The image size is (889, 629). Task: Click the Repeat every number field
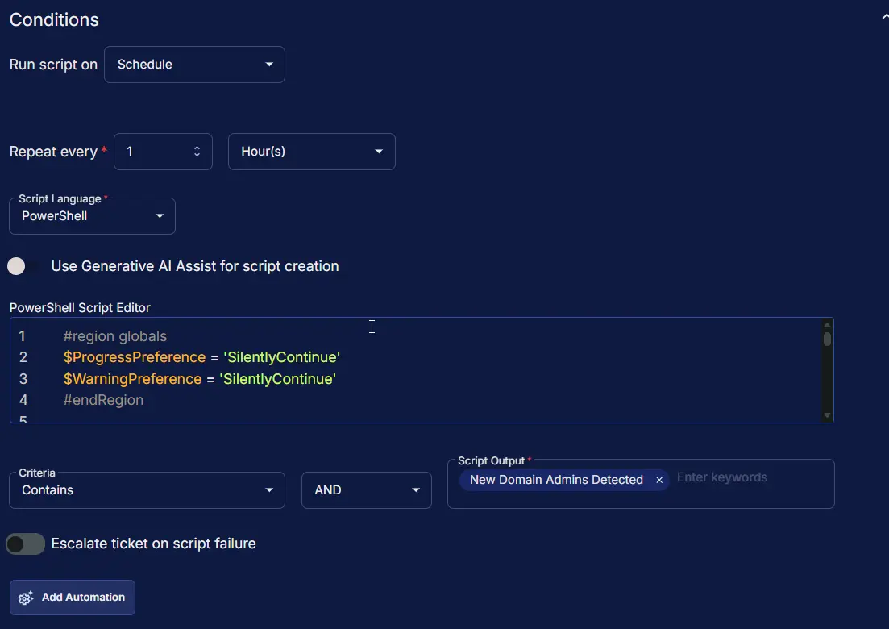(x=153, y=152)
